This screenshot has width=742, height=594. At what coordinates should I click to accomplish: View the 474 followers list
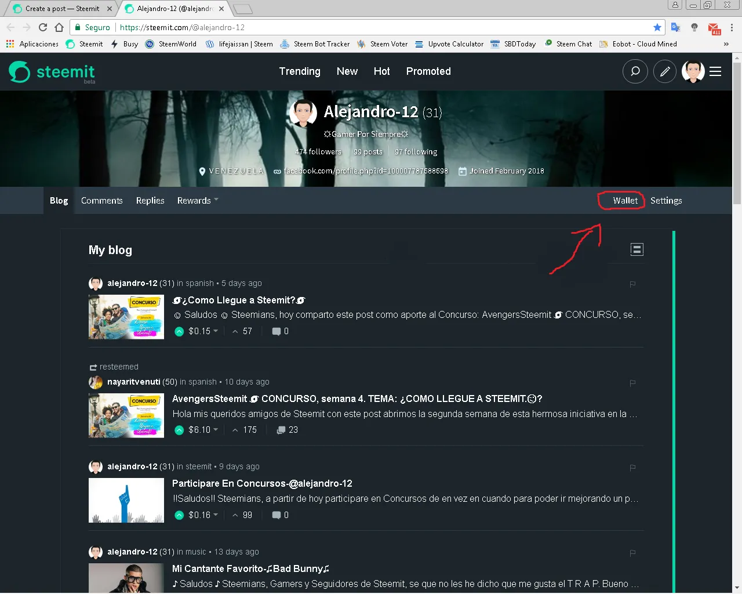tap(318, 152)
